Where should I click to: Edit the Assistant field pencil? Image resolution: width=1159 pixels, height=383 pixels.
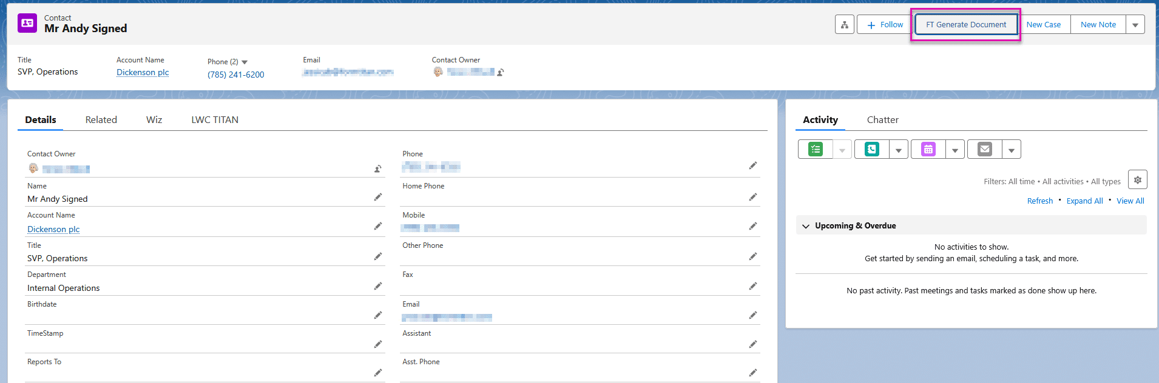click(x=753, y=344)
